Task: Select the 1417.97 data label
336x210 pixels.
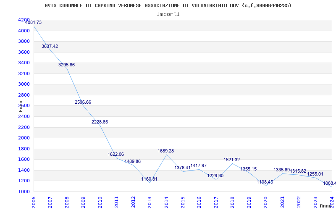Action: pyautogui.click(x=198, y=165)
